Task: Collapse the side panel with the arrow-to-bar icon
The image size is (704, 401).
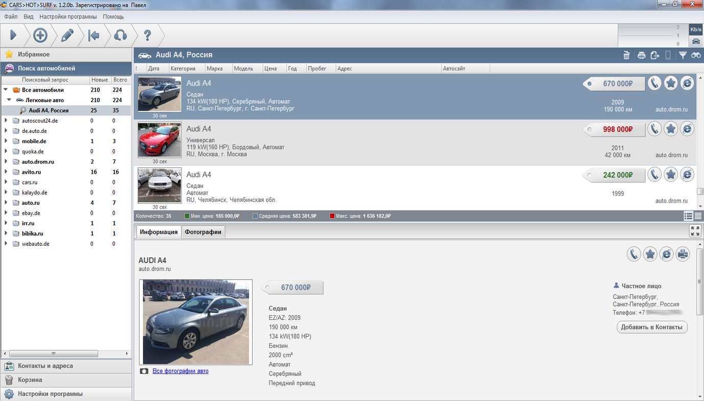Action: [x=94, y=35]
